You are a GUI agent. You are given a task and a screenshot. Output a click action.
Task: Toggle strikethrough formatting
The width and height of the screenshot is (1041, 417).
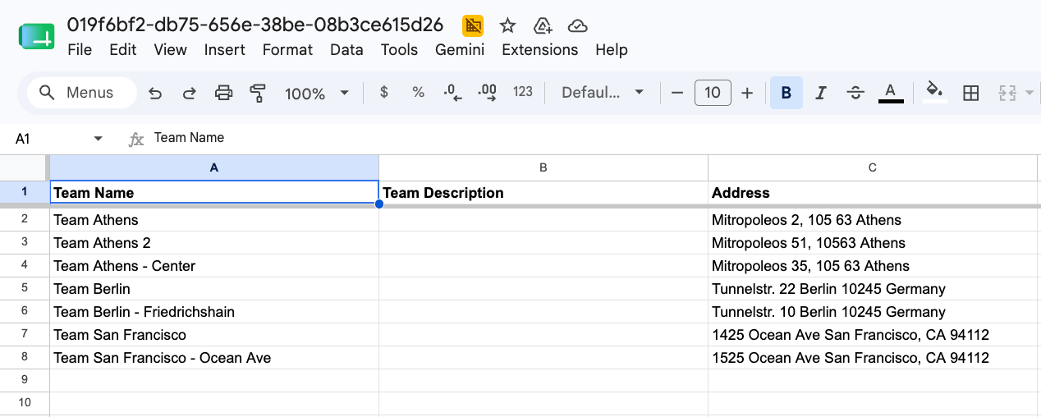[855, 93]
